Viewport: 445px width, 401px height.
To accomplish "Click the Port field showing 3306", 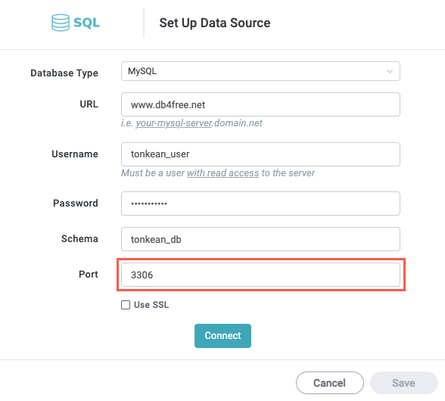I will tap(260, 275).
